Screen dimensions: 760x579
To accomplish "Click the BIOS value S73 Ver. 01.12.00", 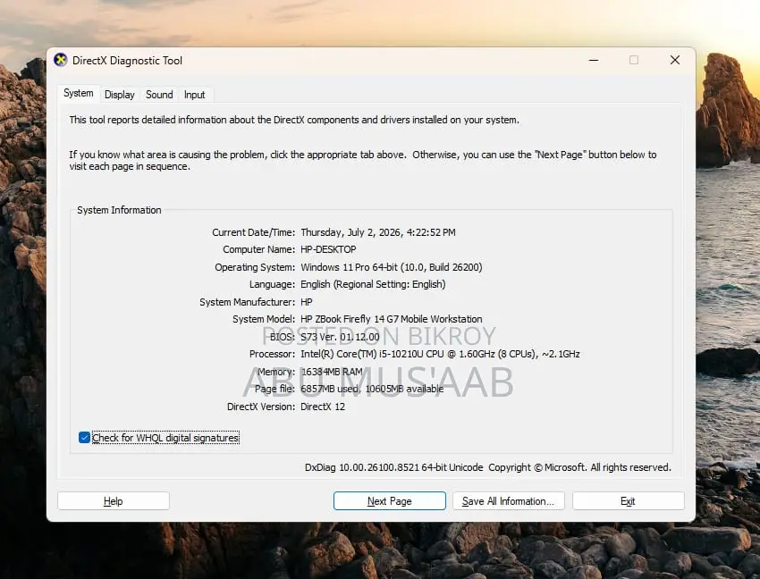I will (341, 337).
